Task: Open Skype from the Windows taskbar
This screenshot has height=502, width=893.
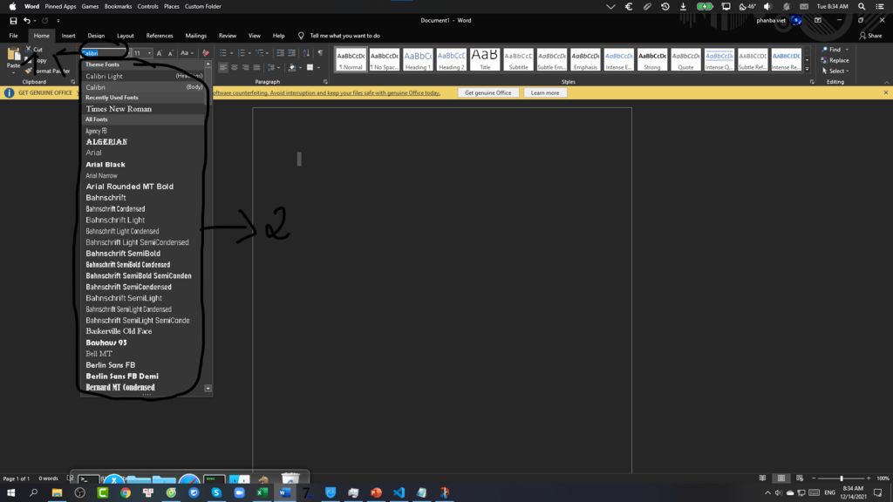Action: (x=216, y=492)
